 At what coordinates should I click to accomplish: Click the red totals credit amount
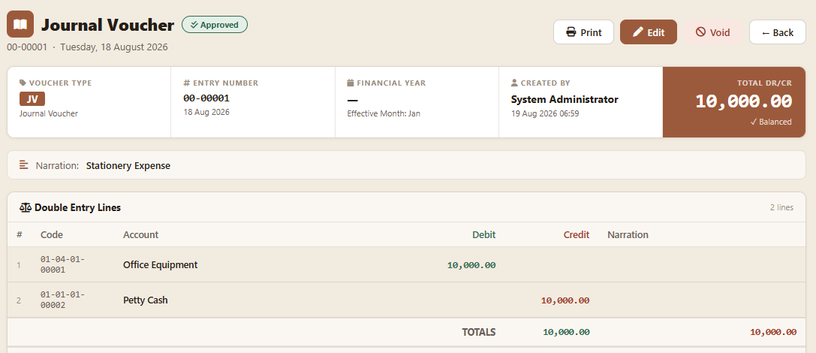tap(773, 332)
